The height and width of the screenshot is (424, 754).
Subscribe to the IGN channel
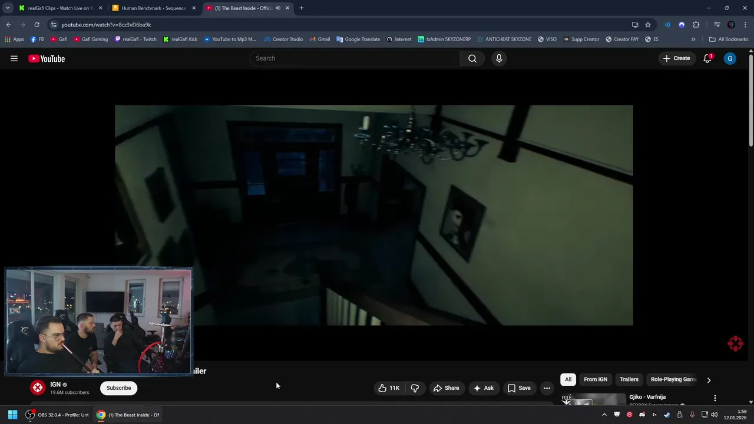(x=118, y=388)
